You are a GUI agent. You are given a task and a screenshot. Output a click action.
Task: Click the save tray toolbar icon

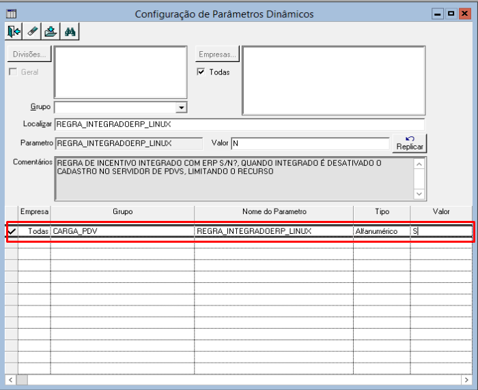pyautogui.click(x=51, y=31)
